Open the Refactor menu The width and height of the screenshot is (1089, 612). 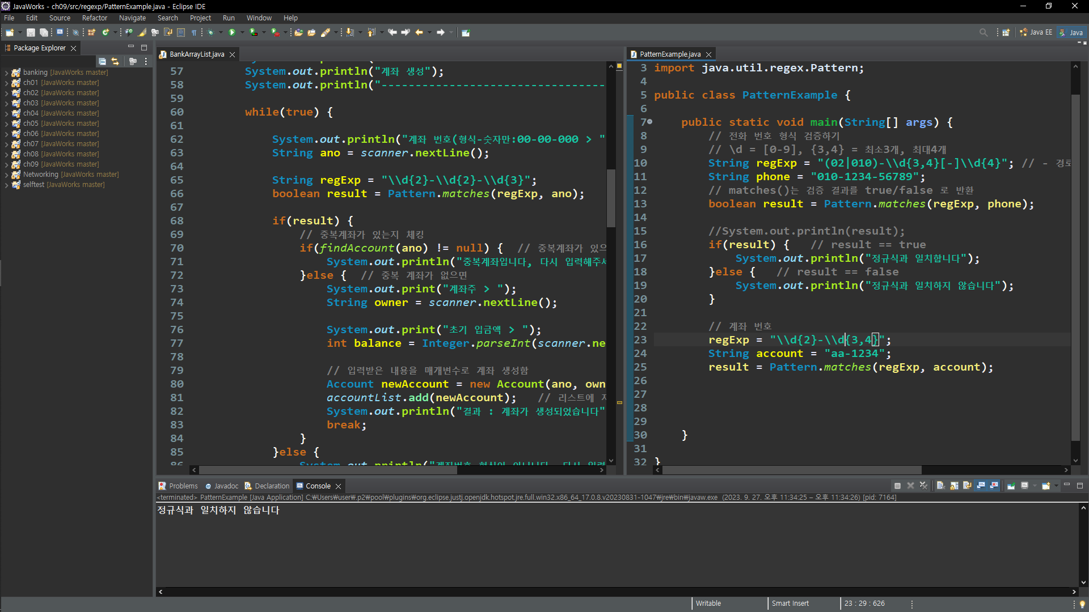[94, 18]
